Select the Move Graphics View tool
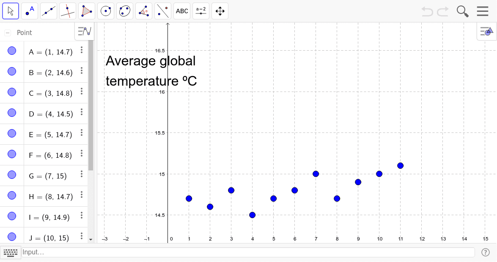This screenshot has width=497, height=262. (220, 11)
